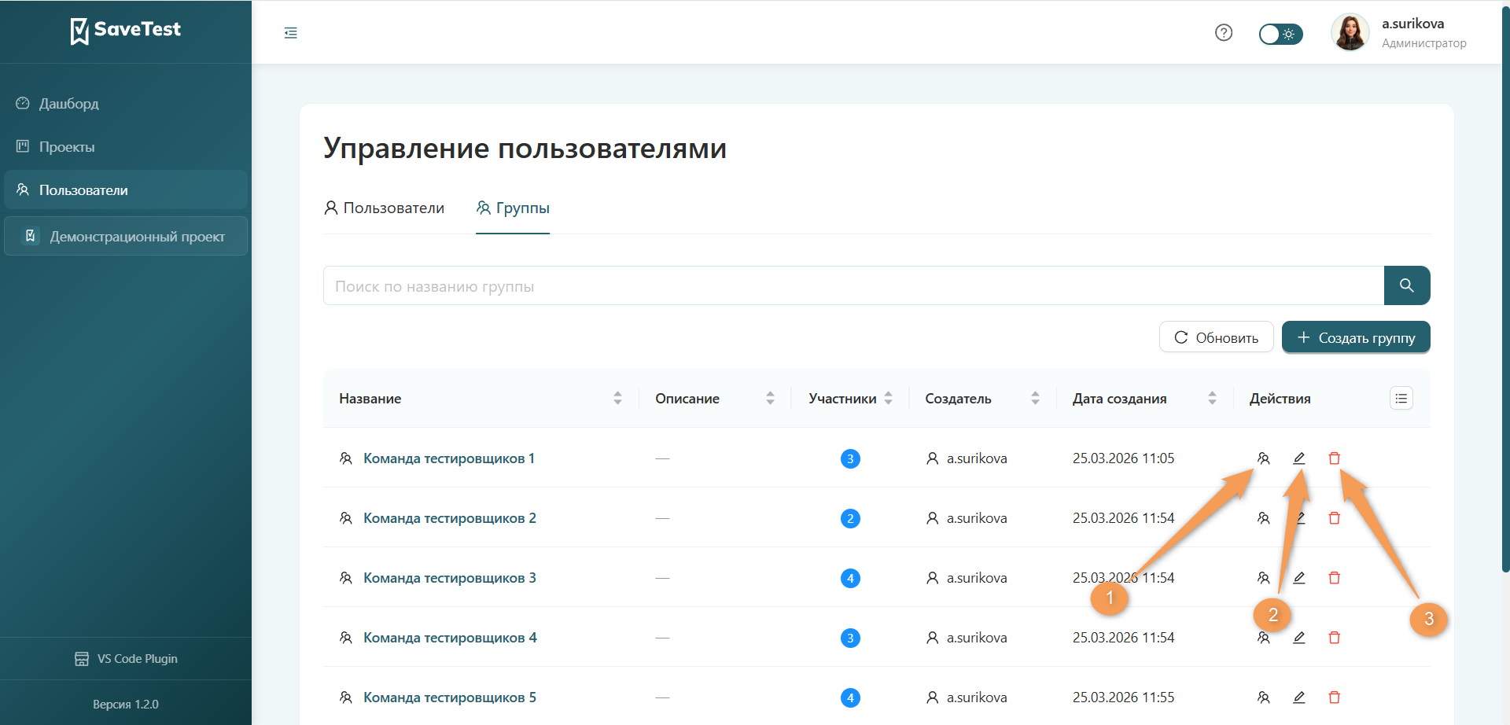Open the a.surikova profile avatar
Screen dimensions: 1510x725
point(1350,32)
